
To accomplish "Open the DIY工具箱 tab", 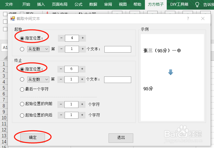I will 179,4.
